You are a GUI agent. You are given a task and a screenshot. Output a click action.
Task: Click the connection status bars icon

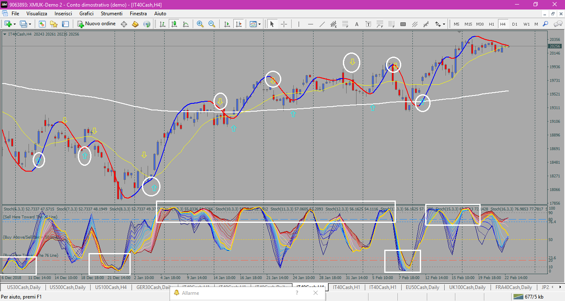tap(517, 296)
